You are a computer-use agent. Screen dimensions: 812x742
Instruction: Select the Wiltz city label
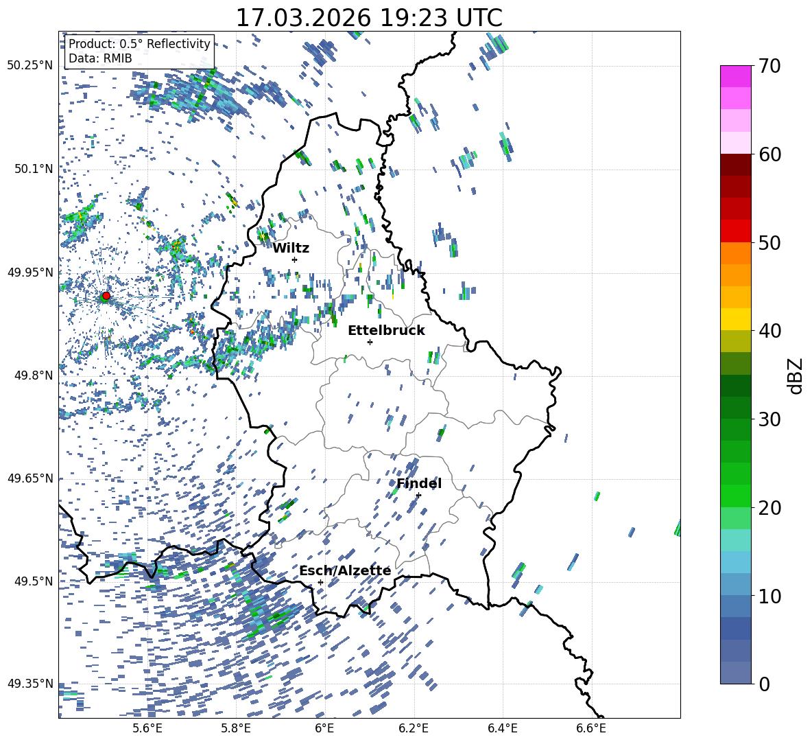click(291, 248)
